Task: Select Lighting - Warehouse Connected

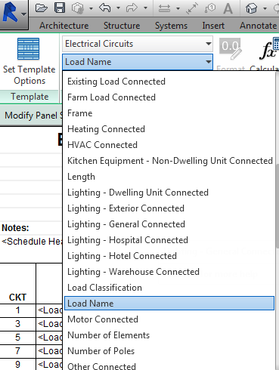Action: (x=169, y=272)
